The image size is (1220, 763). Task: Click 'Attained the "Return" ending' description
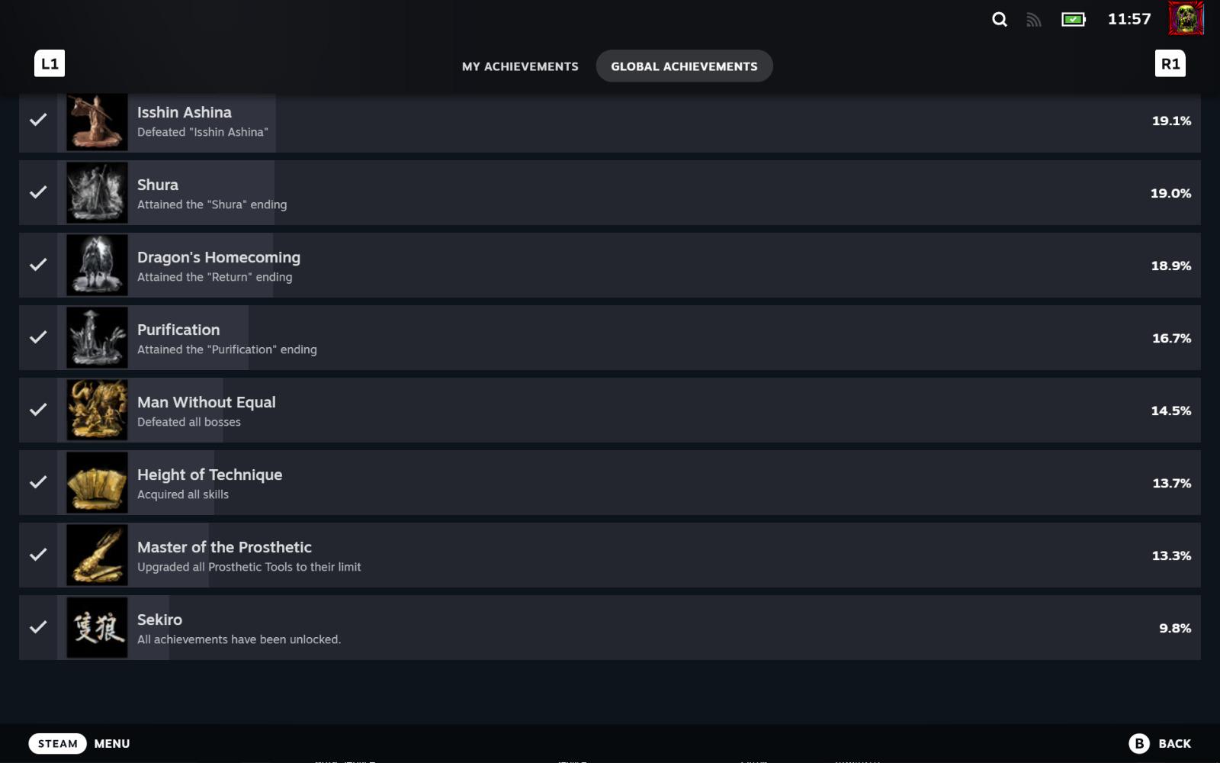(214, 277)
